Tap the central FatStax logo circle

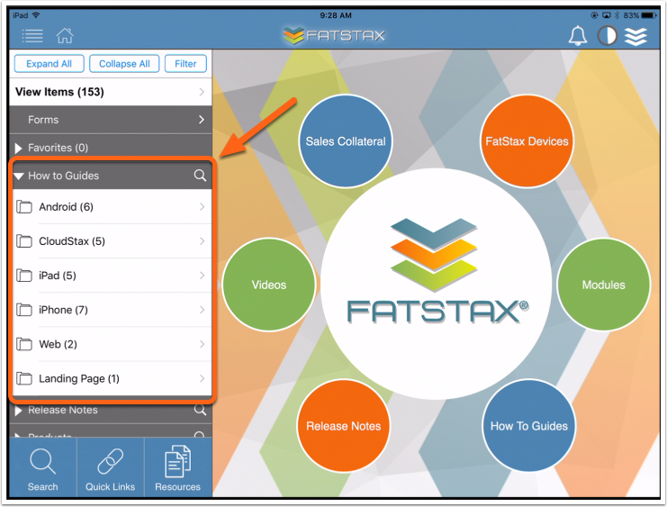436,285
